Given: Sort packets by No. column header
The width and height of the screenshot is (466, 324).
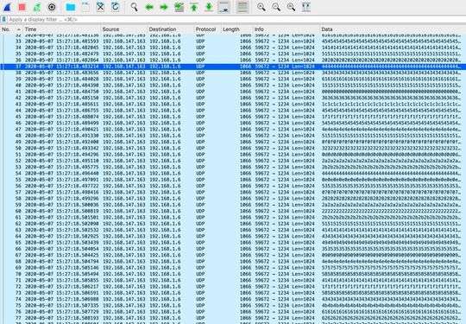Looking at the screenshot, I should [x=11, y=29].
